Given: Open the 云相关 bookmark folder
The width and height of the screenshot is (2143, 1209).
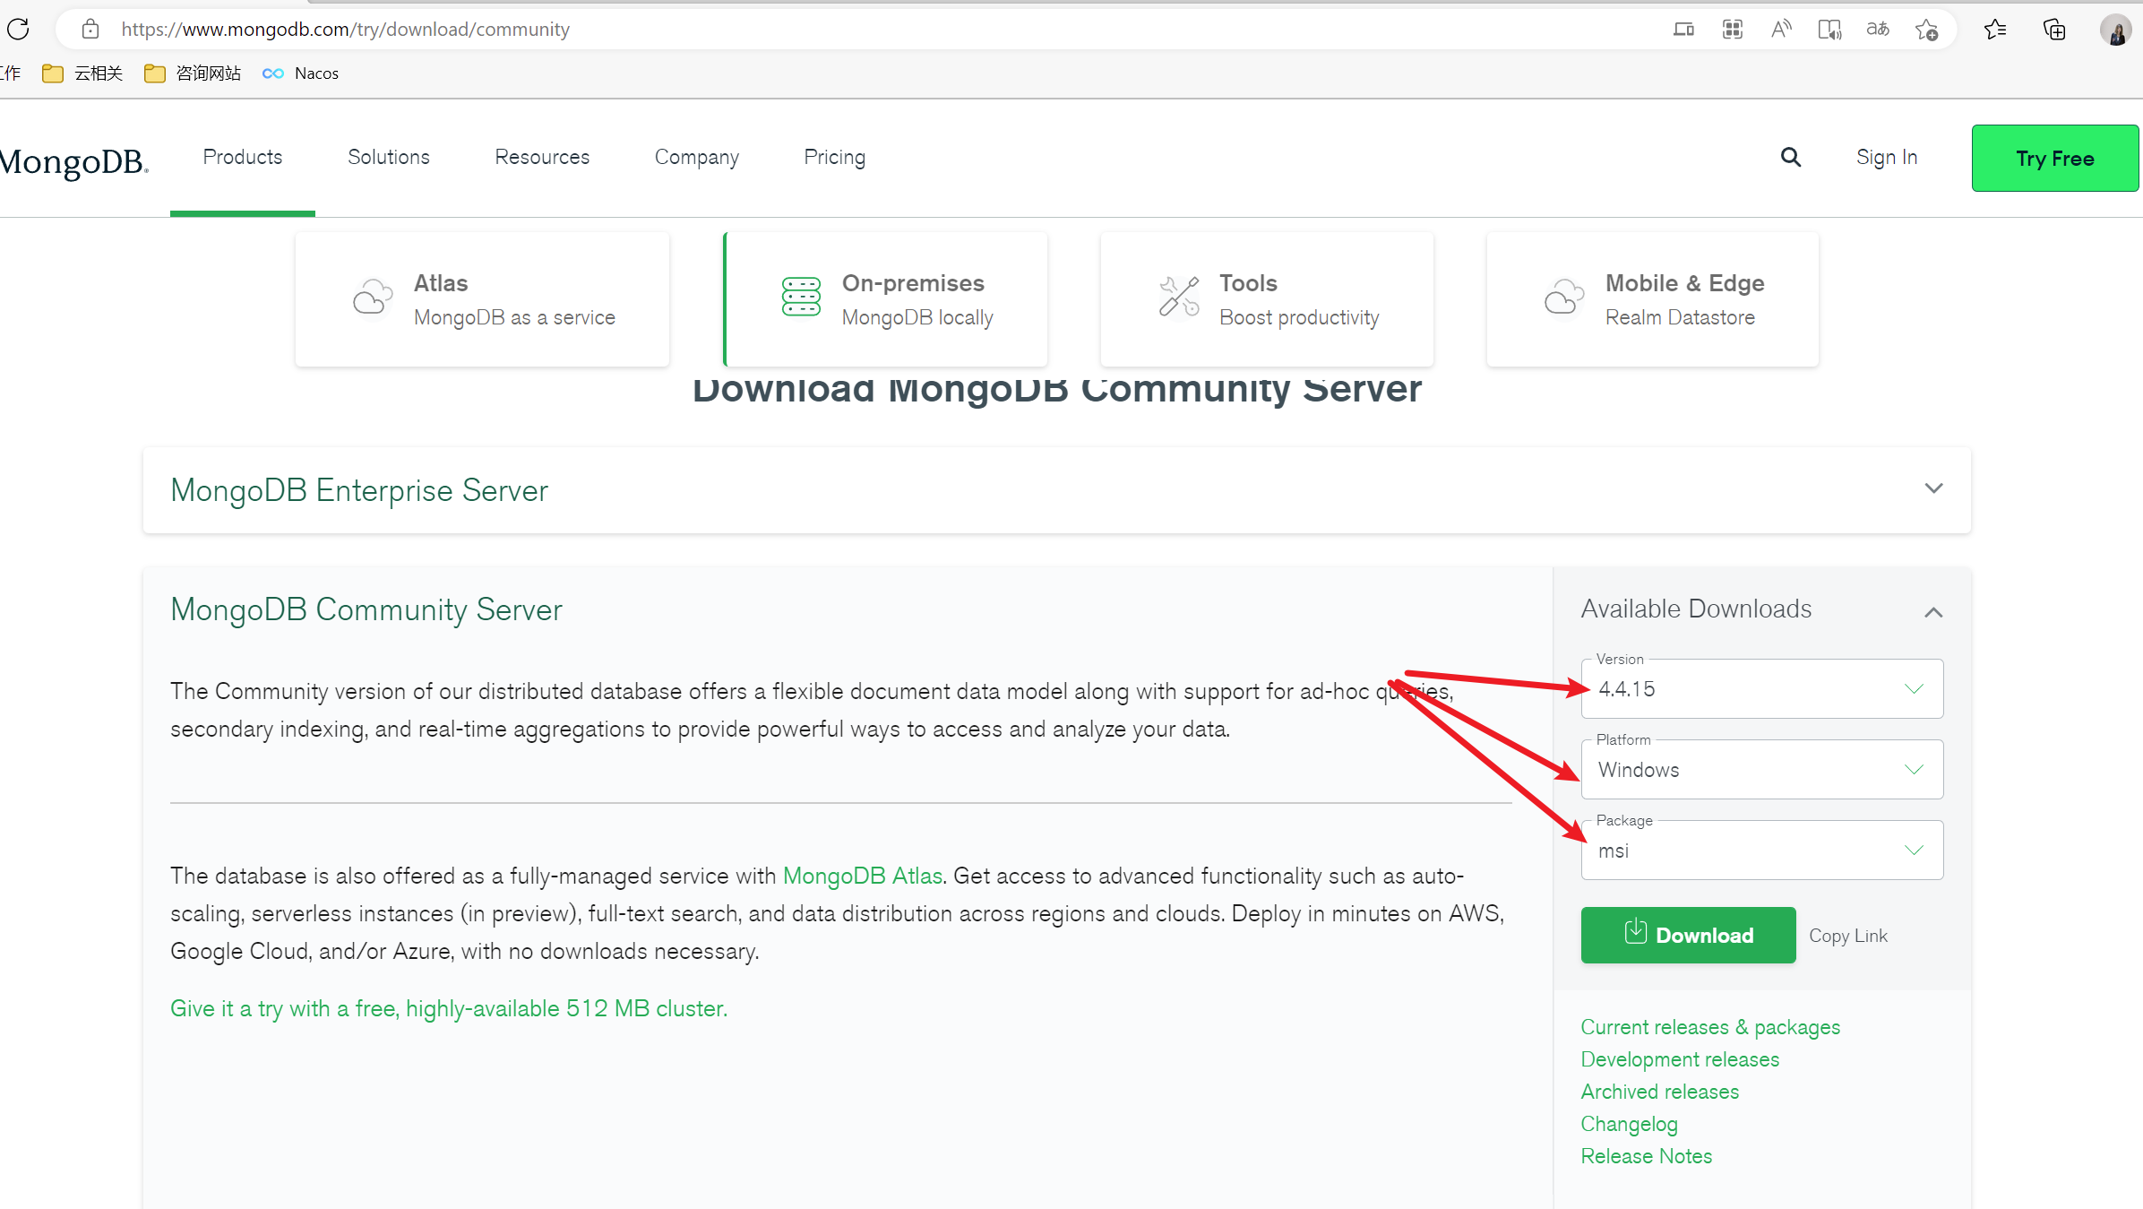Looking at the screenshot, I should [82, 73].
